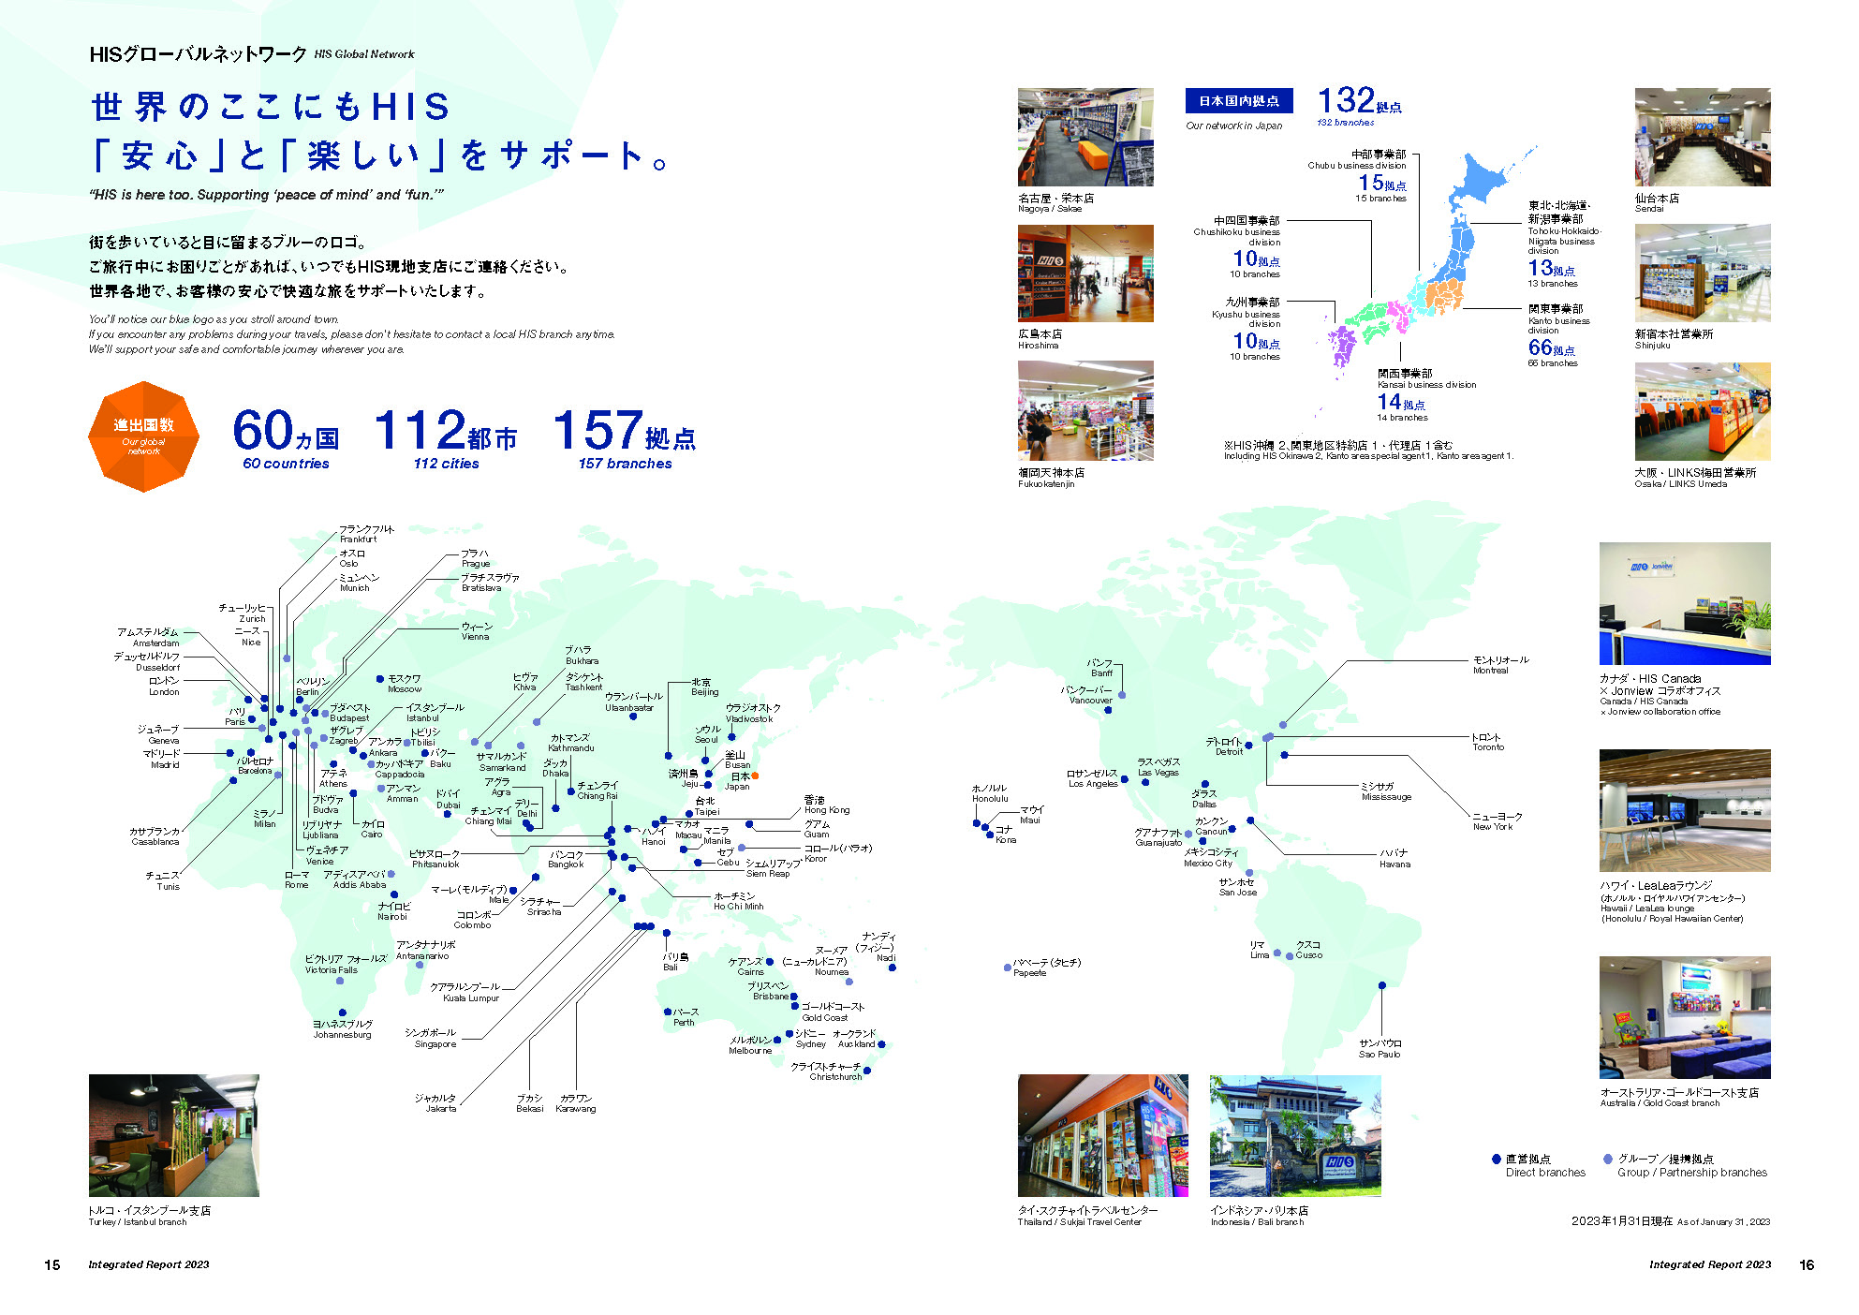Click the Hawaii / LeaLea lounge photo

[1685, 810]
